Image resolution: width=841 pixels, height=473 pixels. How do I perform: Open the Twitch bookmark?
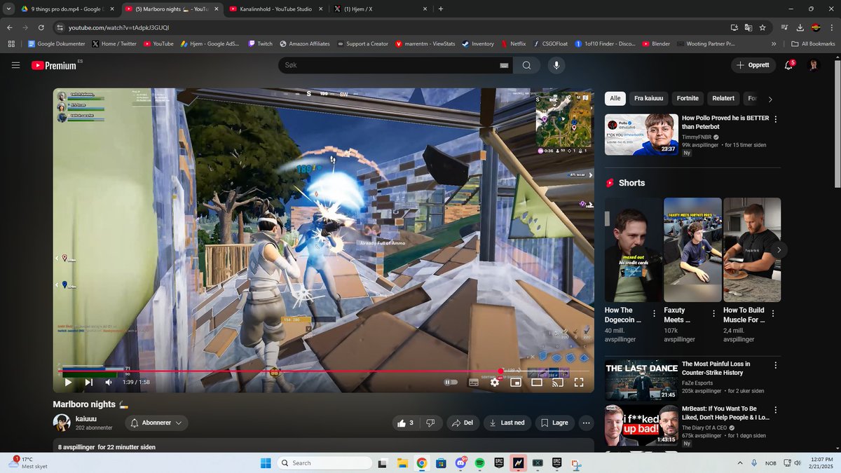tap(260, 43)
